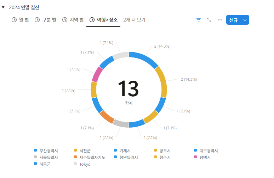Screen dimensions: 274x178
Task: Expand chart to full page icon
Action: 209,20
